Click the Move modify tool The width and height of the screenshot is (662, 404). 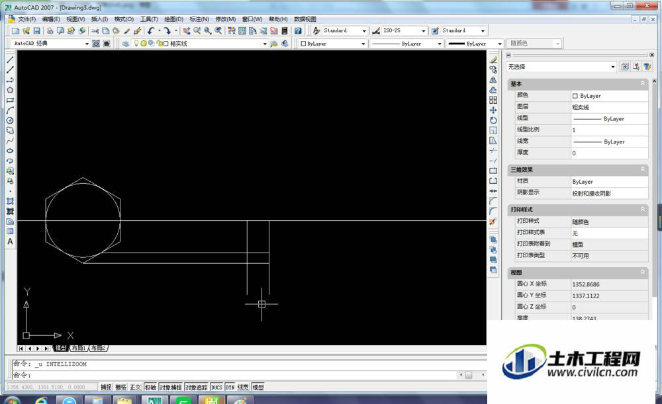(x=493, y=110)
